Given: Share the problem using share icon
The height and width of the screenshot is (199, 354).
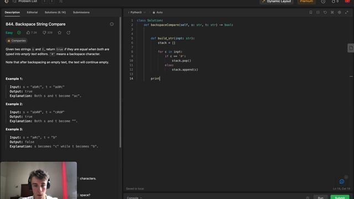Looking at the screenshot, I should tap(69, 33).
